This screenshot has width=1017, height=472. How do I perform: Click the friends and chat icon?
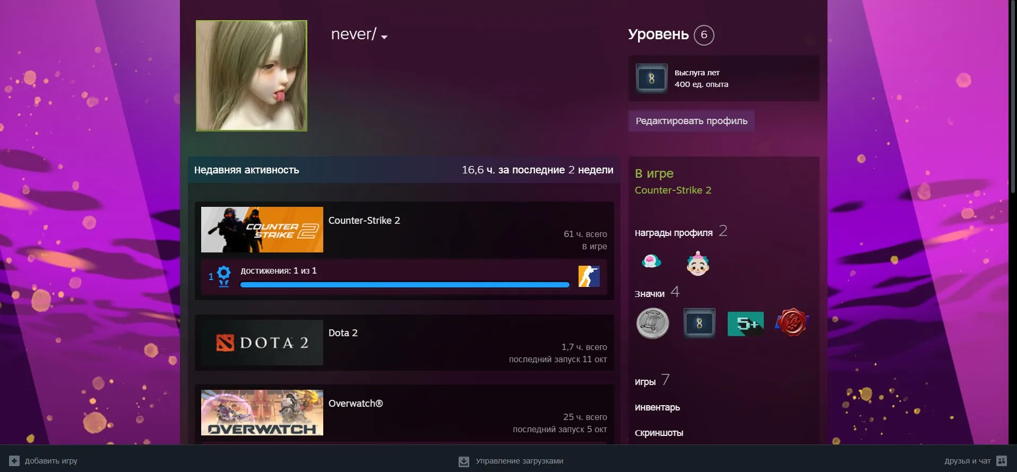pos(1002,461)
